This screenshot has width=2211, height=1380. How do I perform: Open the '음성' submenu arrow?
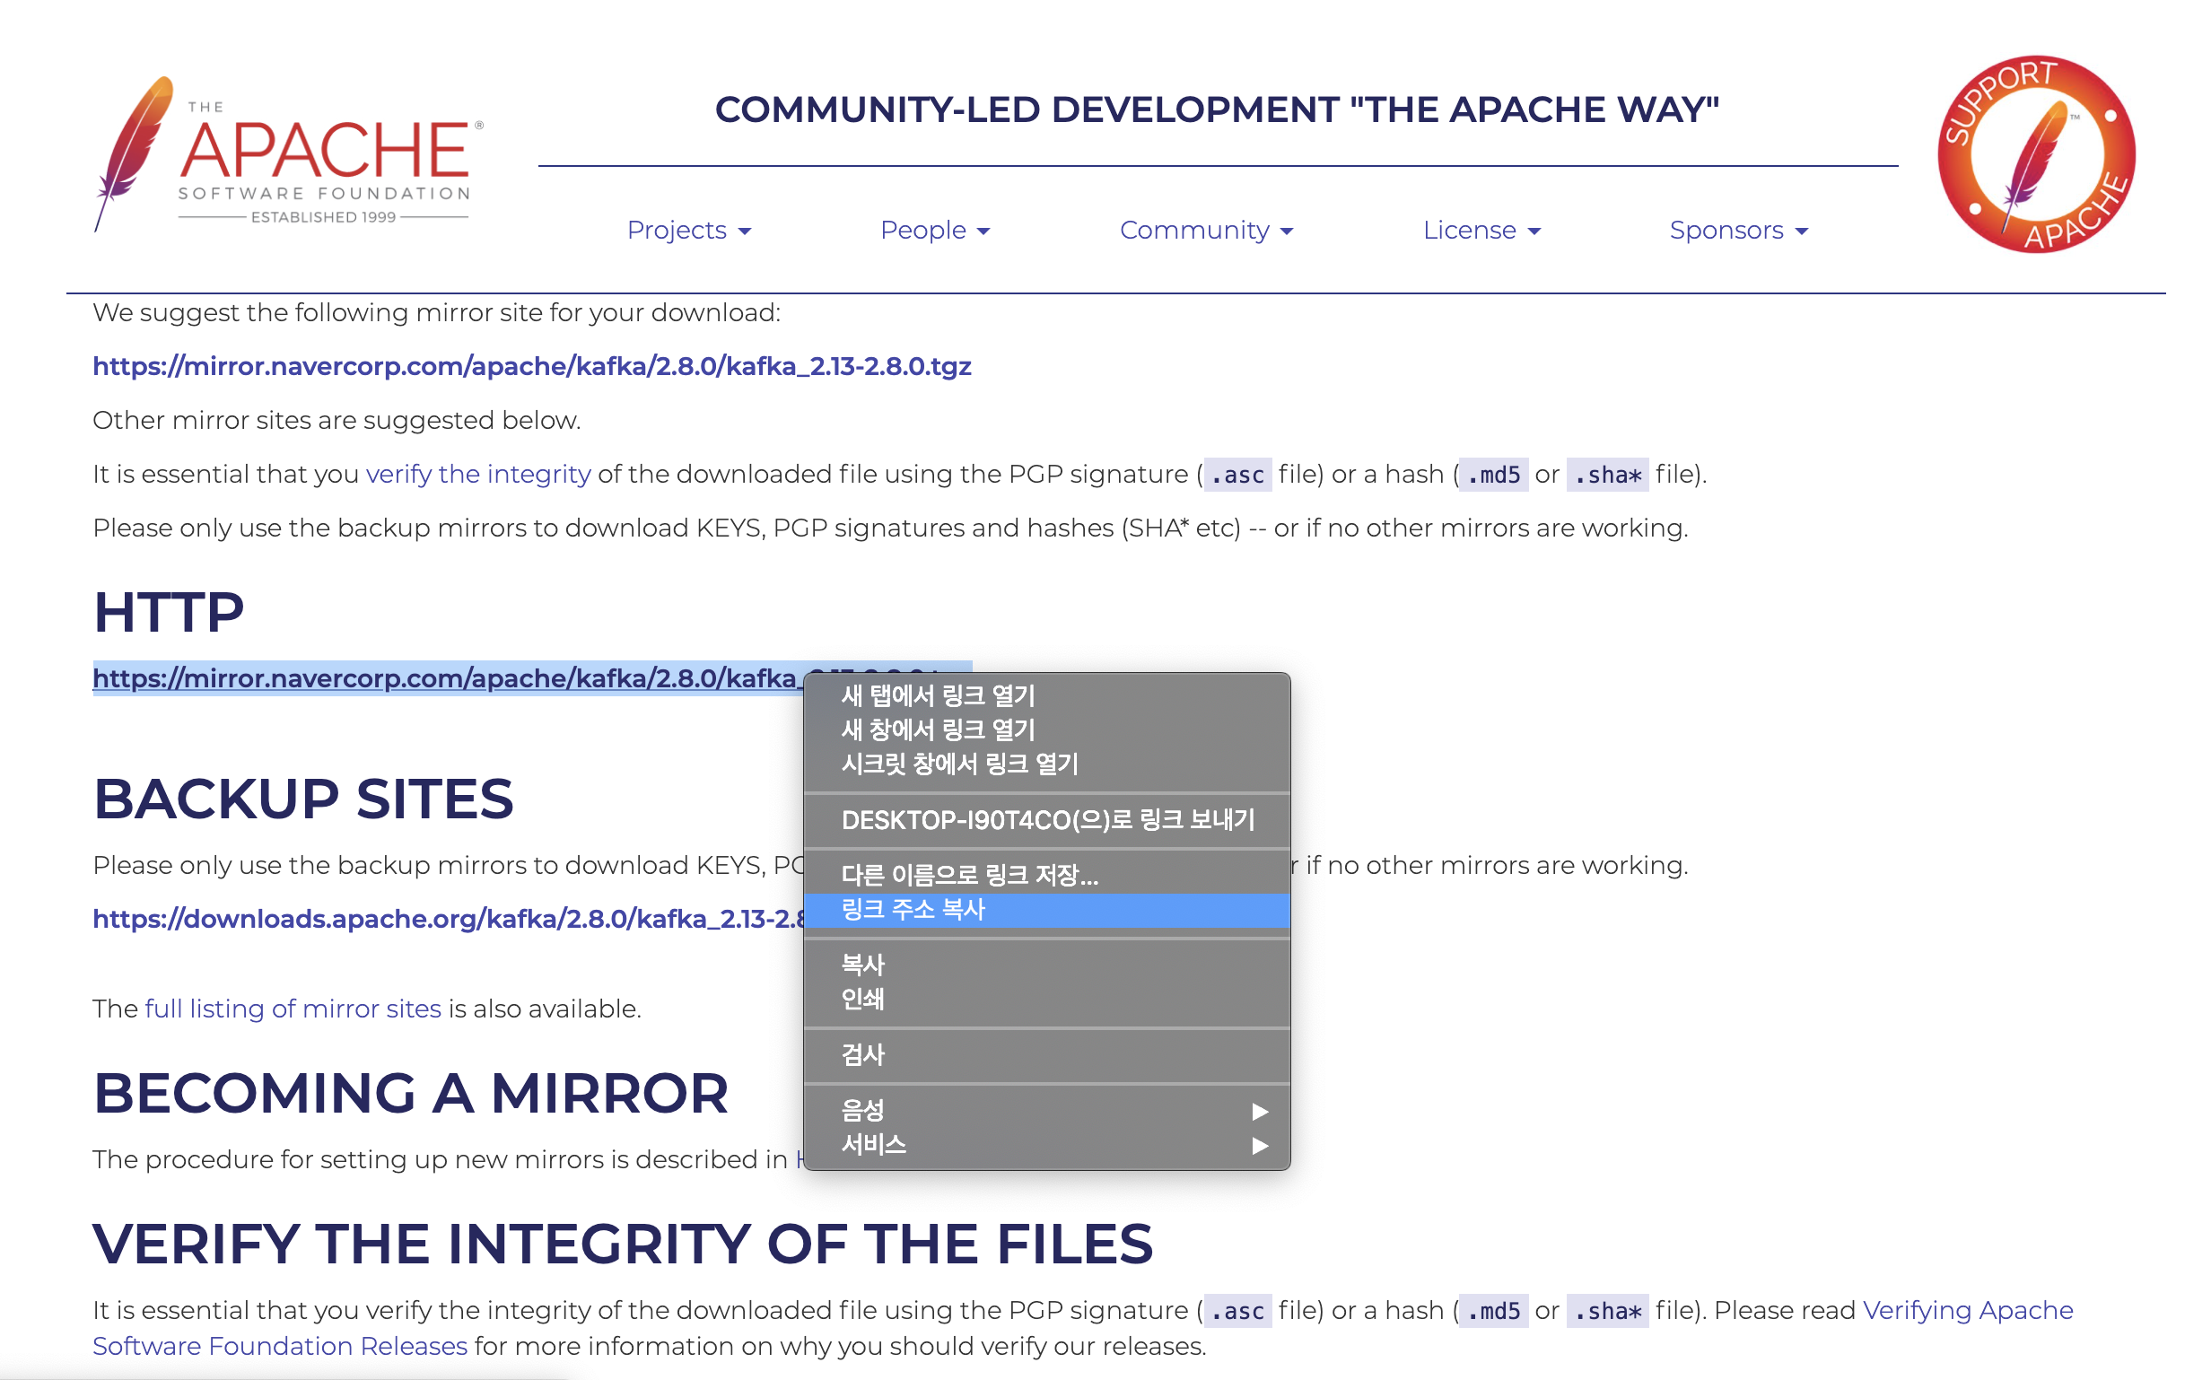click(1259, 1112)
